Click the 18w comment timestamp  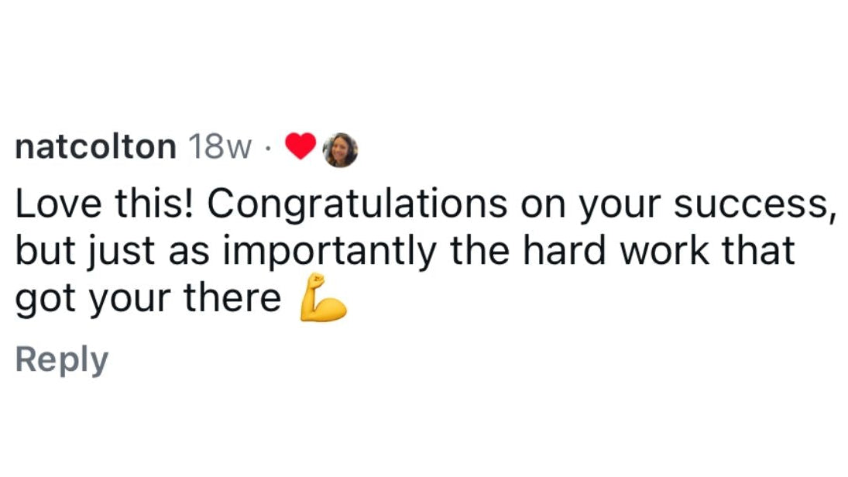pyautogui.click(x=220, y=146)
